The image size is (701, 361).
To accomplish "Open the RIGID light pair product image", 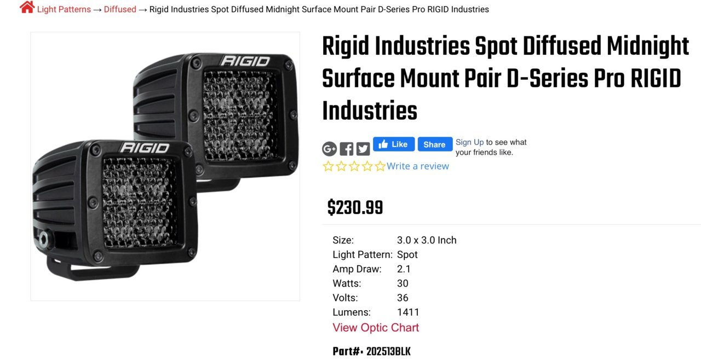I will pos(165,166).
